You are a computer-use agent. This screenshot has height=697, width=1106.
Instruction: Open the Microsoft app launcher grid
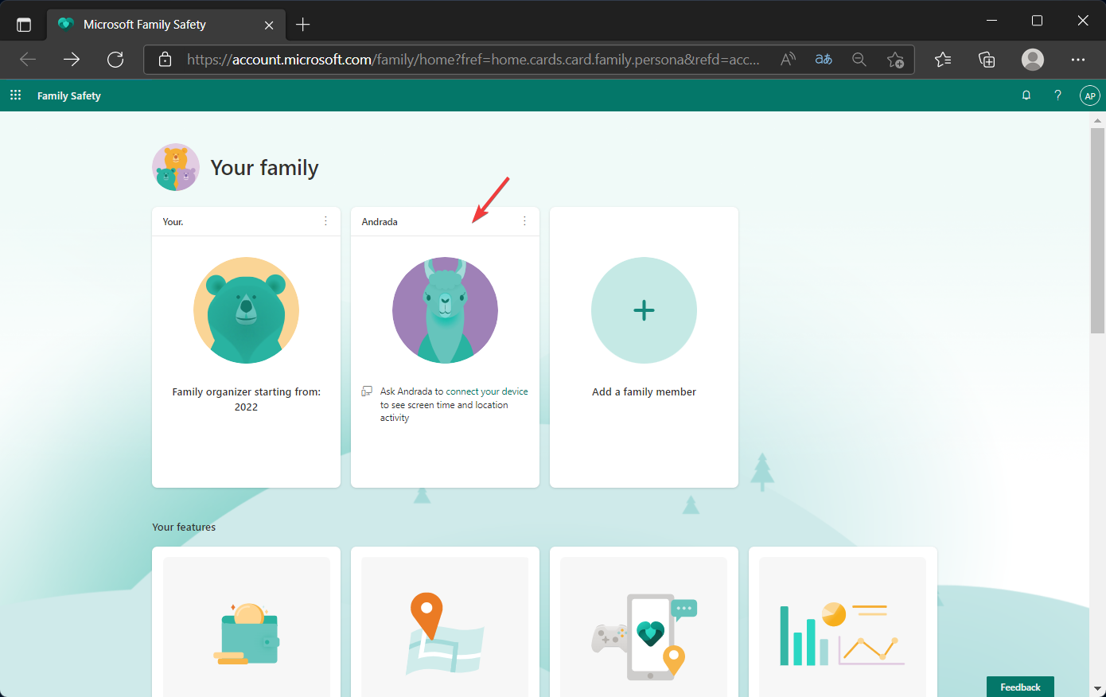[15, 95]
